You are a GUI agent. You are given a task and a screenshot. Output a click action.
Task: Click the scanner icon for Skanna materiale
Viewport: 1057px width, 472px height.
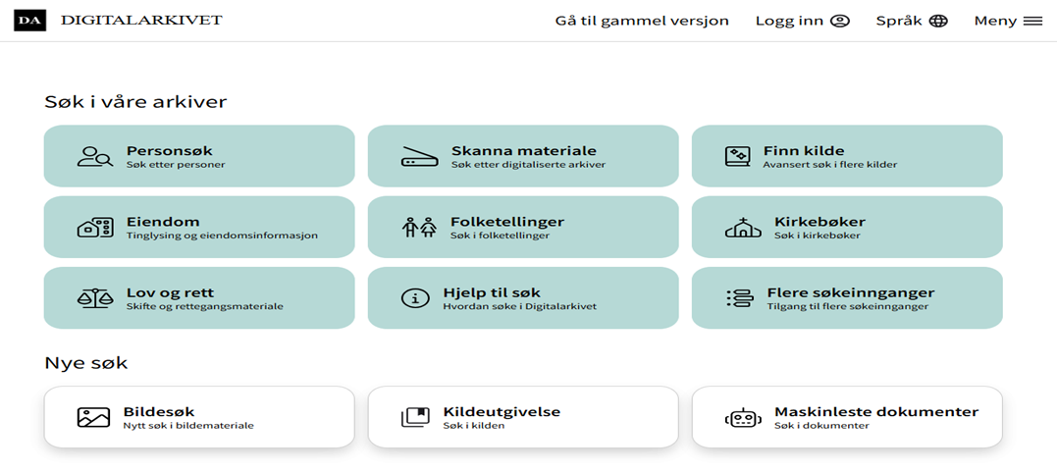pyautogui.click(x=419, y=156)
